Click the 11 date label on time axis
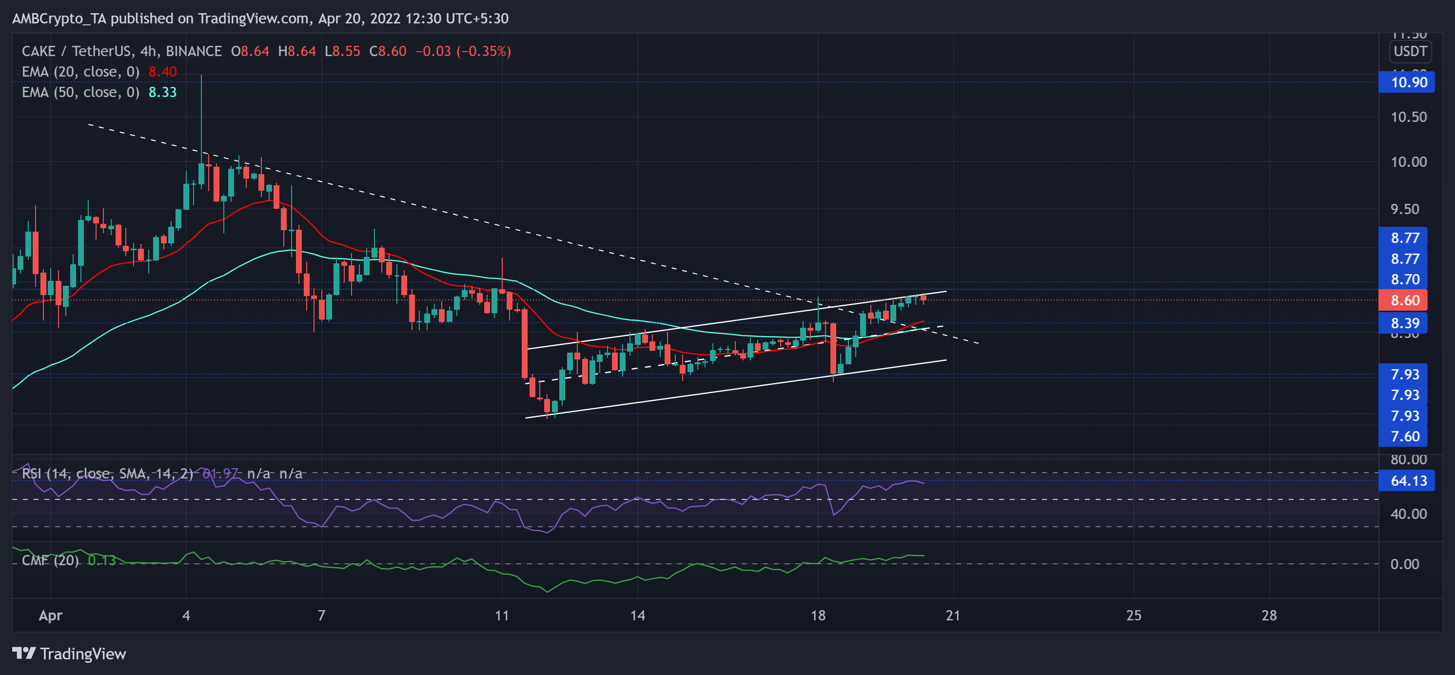The height and width of the screenshot is (675, 1455). tap(502, 615)
